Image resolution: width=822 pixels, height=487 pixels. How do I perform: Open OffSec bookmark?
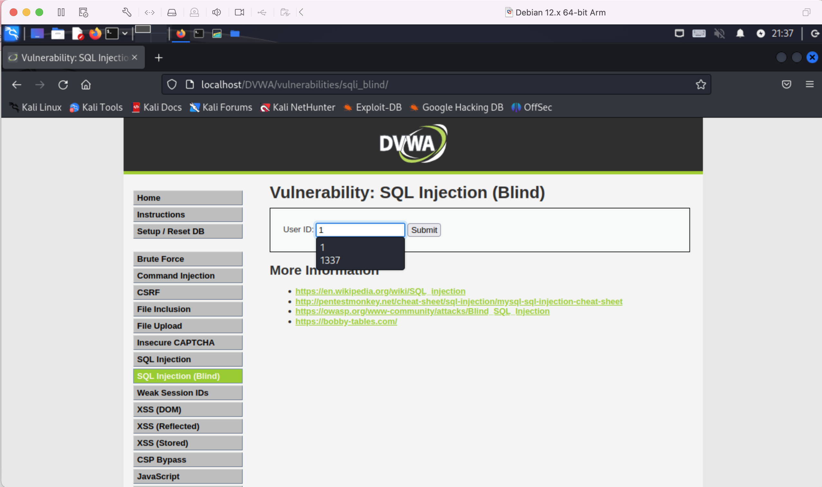click(x=532, y=107)
